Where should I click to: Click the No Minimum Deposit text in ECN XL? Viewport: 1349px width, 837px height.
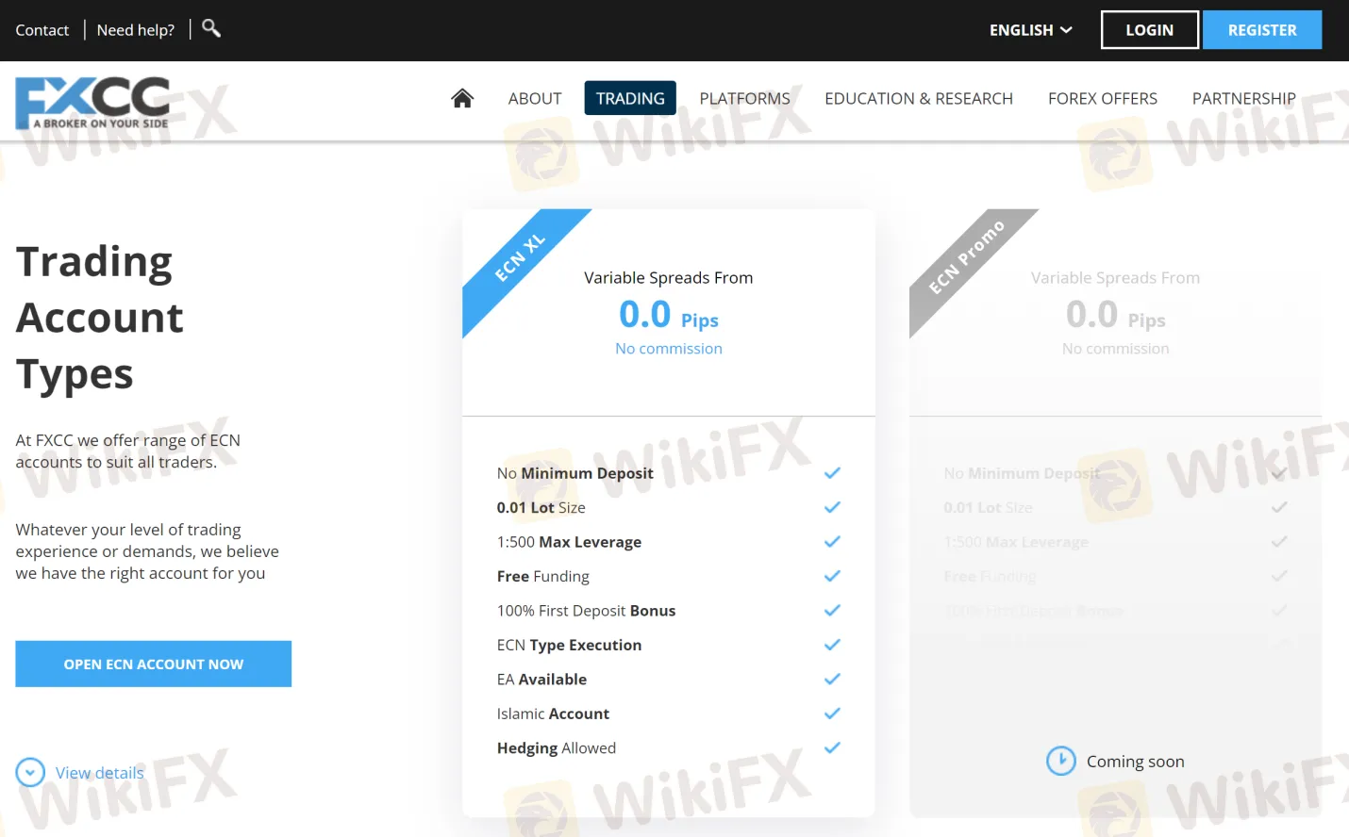click(x=575, y=473)
